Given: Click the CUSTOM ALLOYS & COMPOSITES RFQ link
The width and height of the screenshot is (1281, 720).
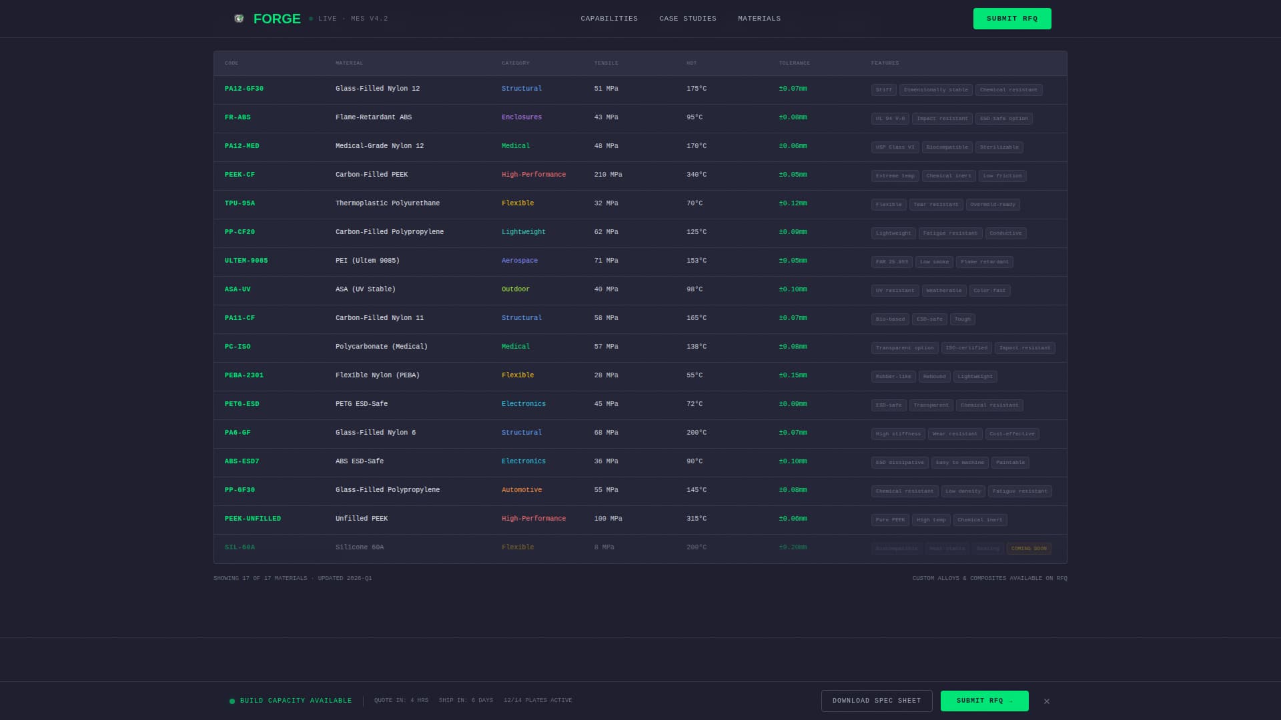Looking at the screenshot, I should (x=990, y=578).
